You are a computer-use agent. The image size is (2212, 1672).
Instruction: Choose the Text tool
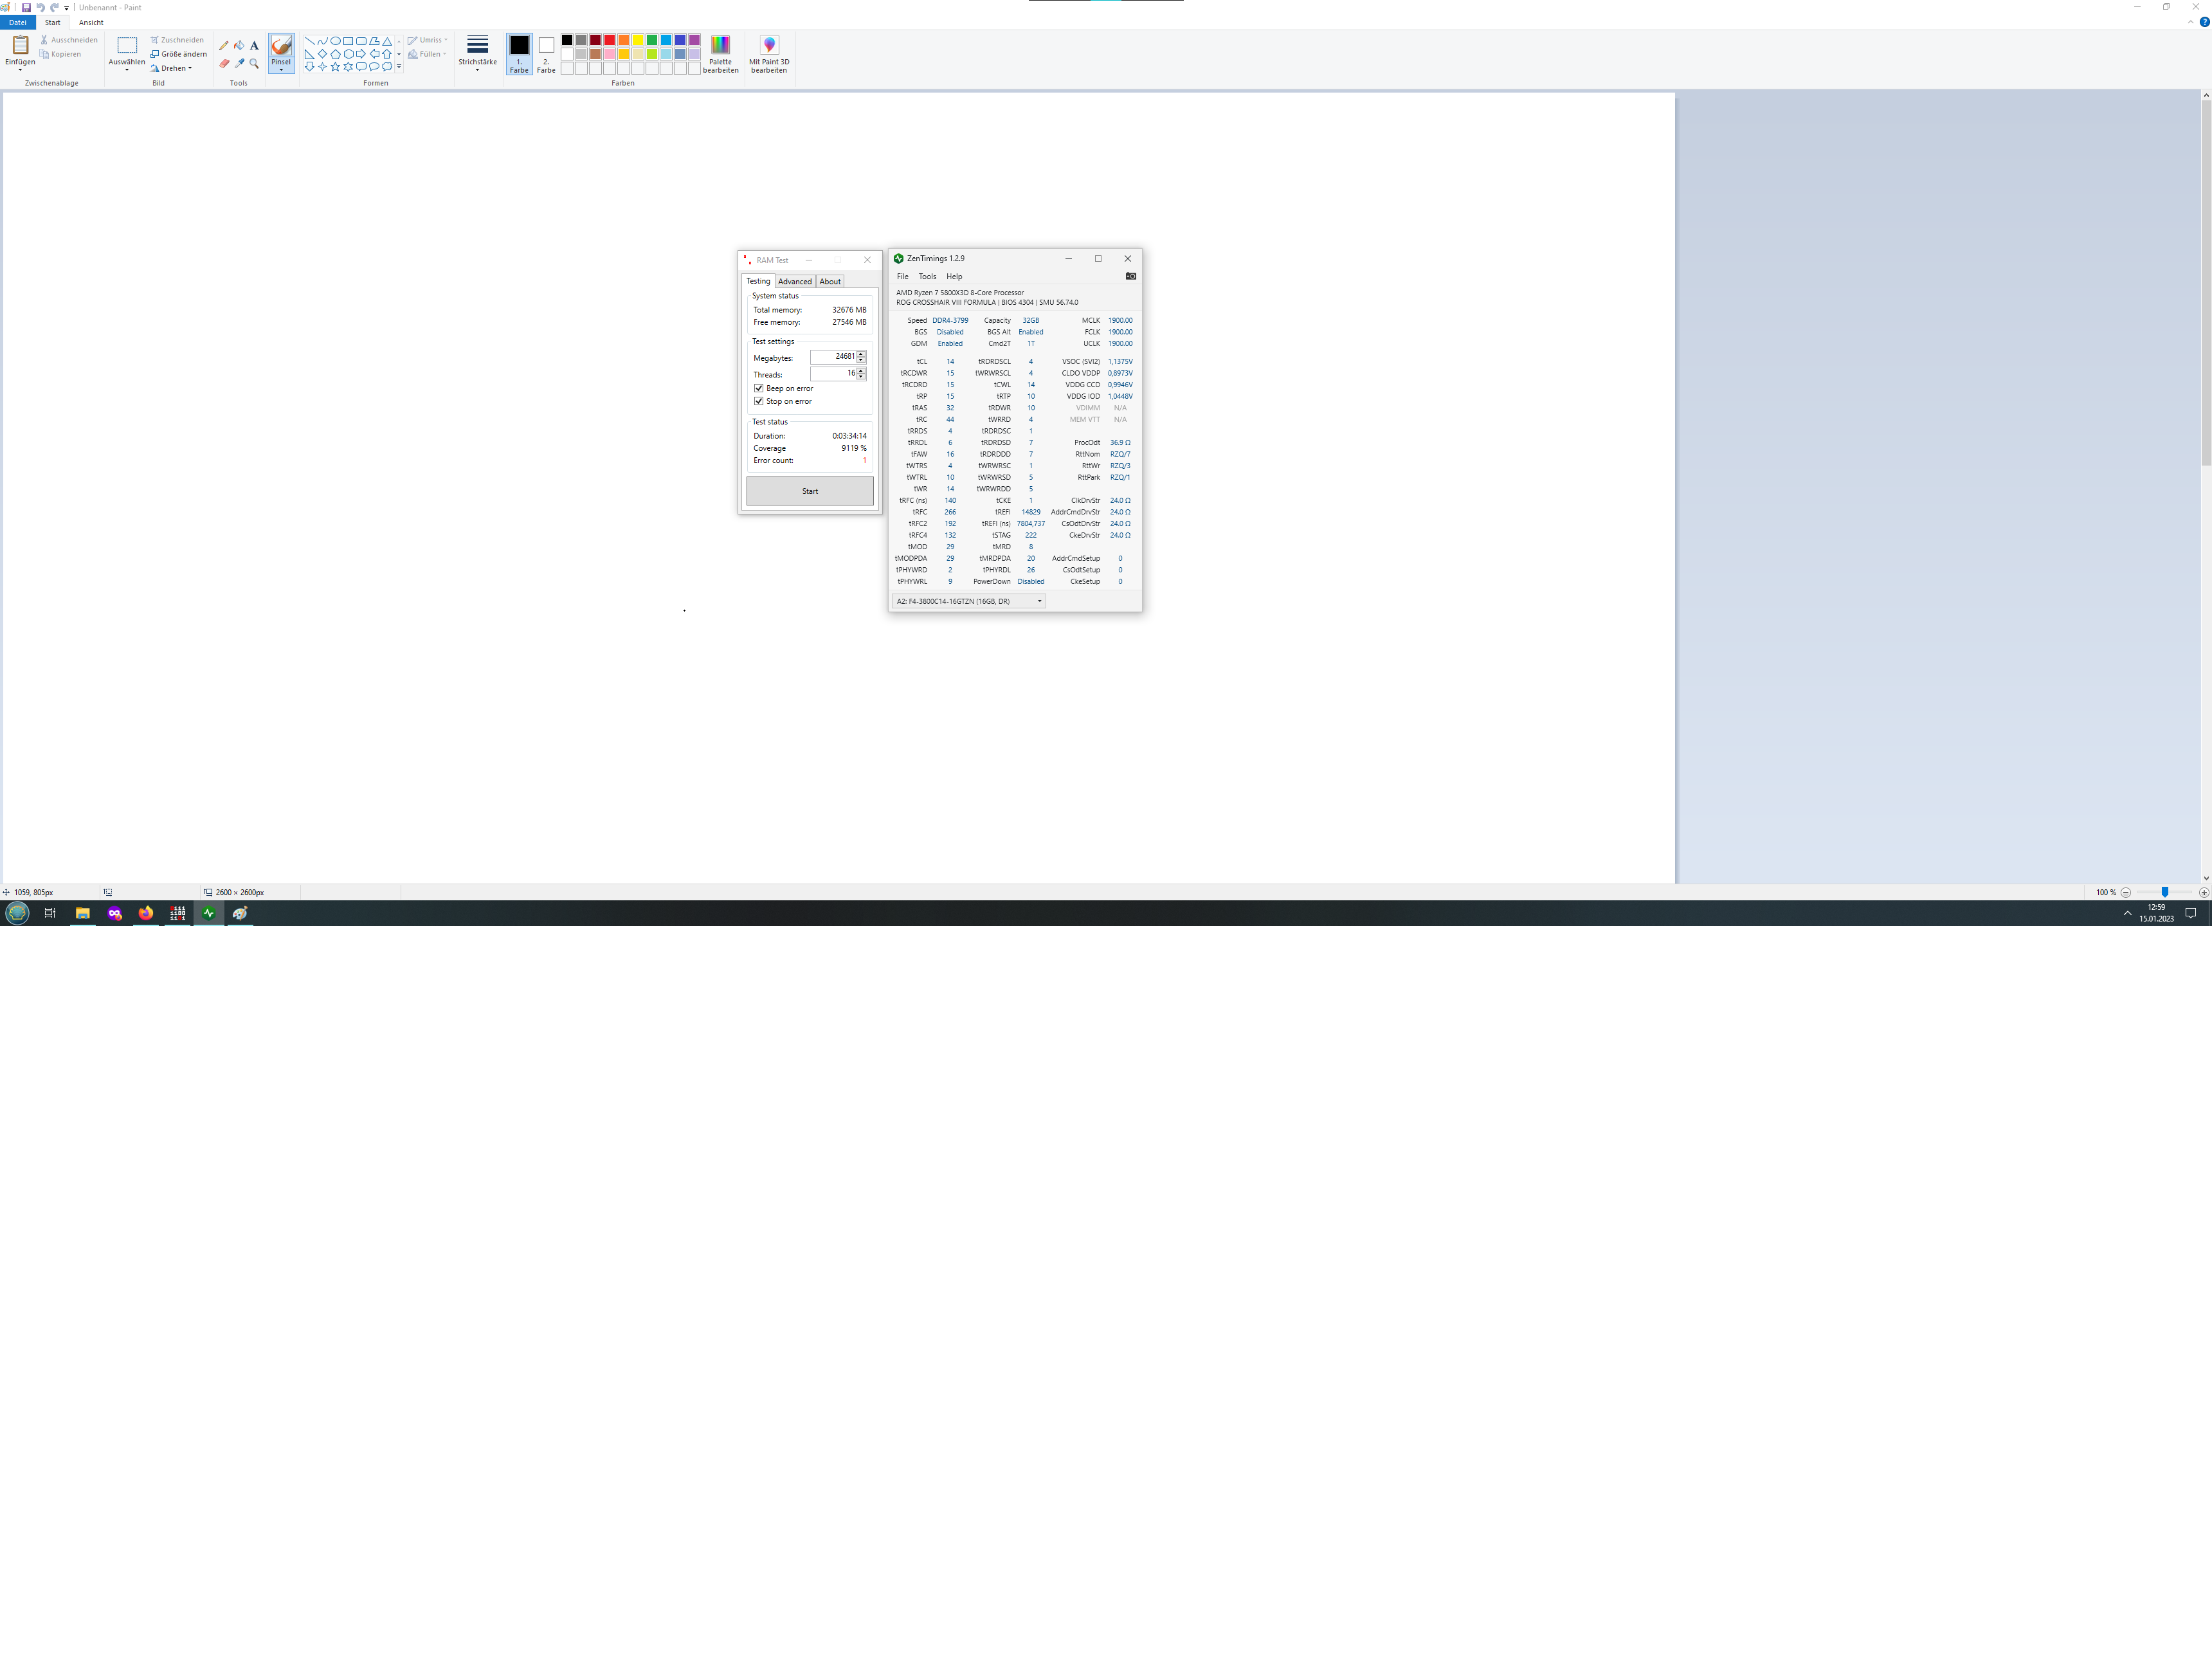click(254, 45)
